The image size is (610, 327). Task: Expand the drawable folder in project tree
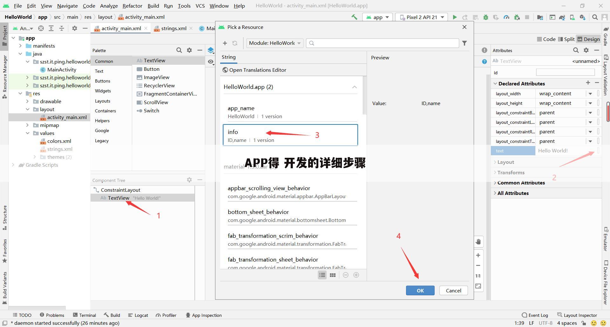coord(27,101)
